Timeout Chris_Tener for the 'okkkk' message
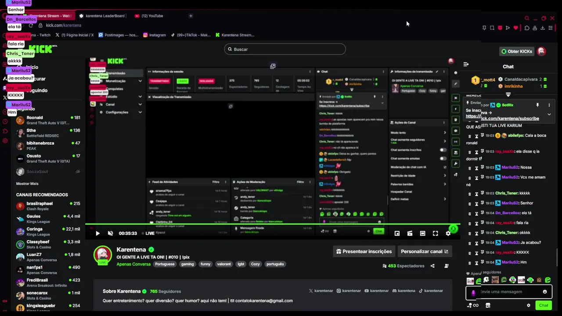This screenshot has height=316, width=562. tap(476, 233)
